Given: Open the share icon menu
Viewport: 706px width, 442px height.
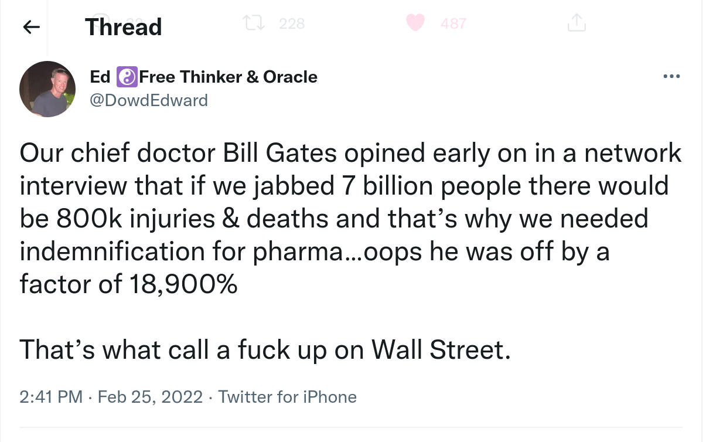Looking at the screenshot, I should pos(576,23).
